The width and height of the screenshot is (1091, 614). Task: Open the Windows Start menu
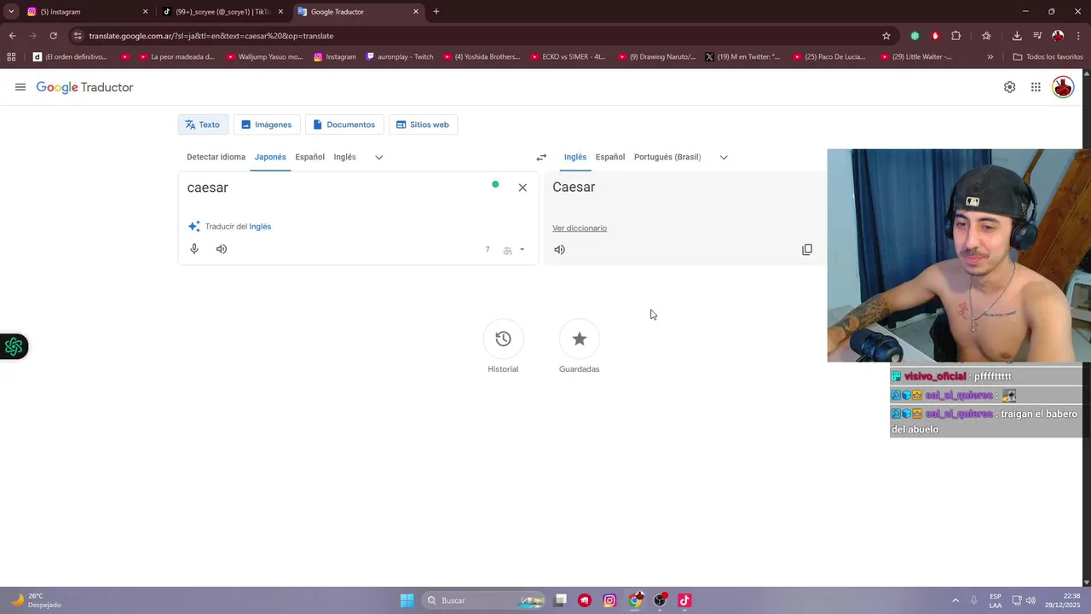[407, 600]
